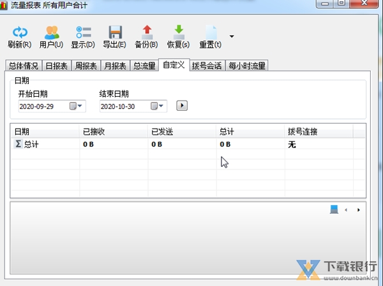Sort by the 日期 column header
The height and width of the screenshot is (286, 383).
pos(45,132)
